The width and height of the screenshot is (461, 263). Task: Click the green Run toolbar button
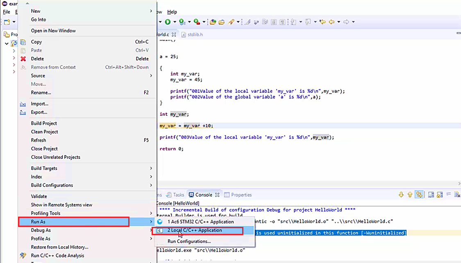pos(168,22)
